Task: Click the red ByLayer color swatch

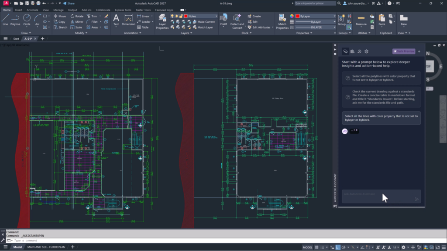Action: [298, 16]
